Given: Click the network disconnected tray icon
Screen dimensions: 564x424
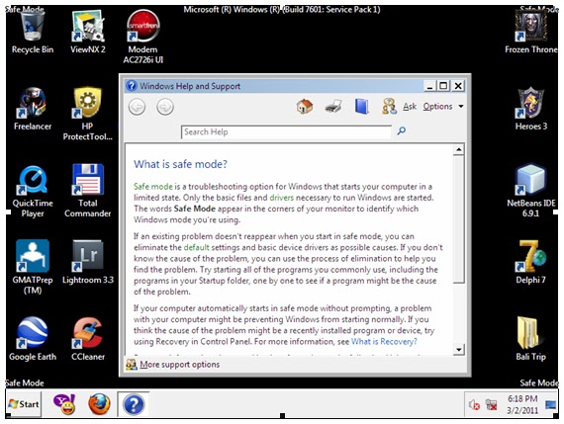Looking at the screenshot, I should pyautogui.click(x=491, y=405).
